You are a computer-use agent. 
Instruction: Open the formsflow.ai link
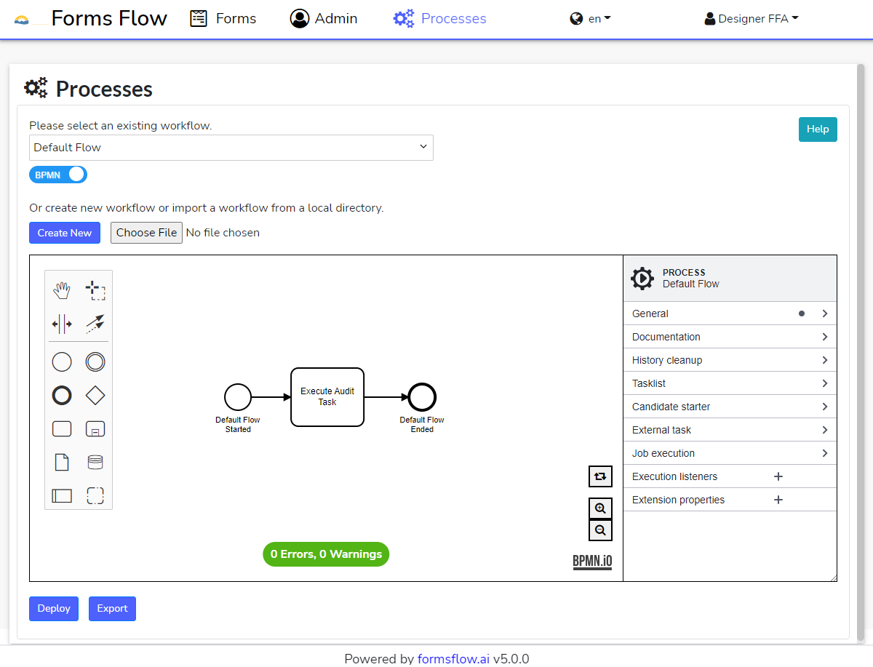(x=453, y=659)
